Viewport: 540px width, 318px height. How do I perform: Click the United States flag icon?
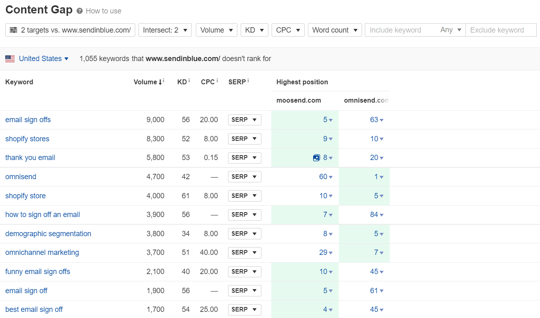[x=10, y=59]
